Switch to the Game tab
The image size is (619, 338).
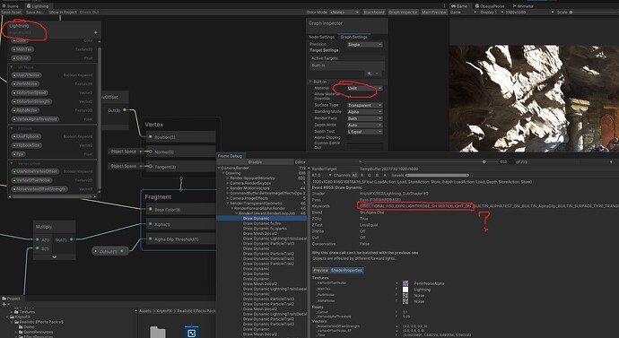[x=459, y=6]
